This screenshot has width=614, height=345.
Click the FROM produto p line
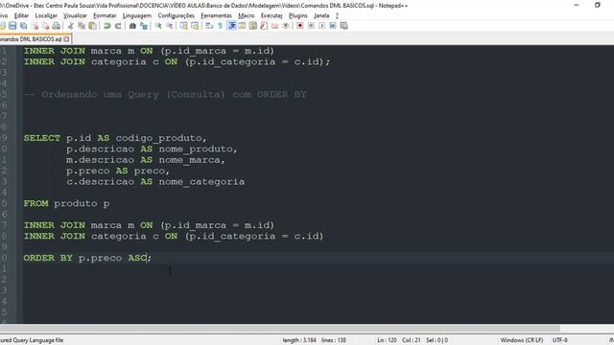point(66,203)
